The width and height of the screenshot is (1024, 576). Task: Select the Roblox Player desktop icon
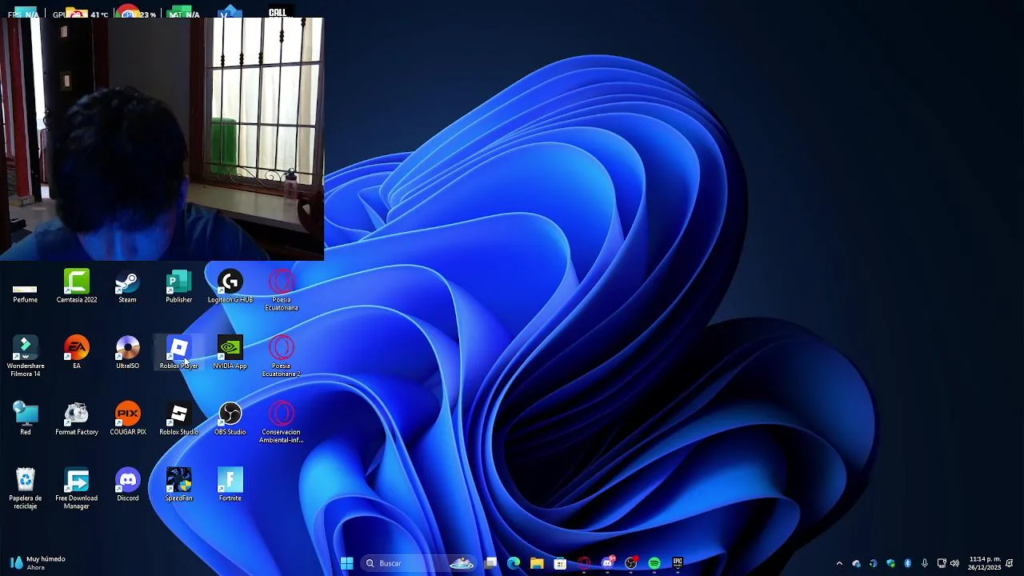178,353
